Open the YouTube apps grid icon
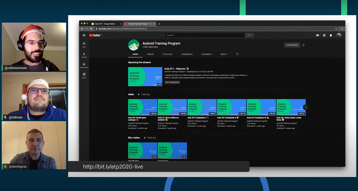Viewport: 358px width, 191px height. point(324,35)
